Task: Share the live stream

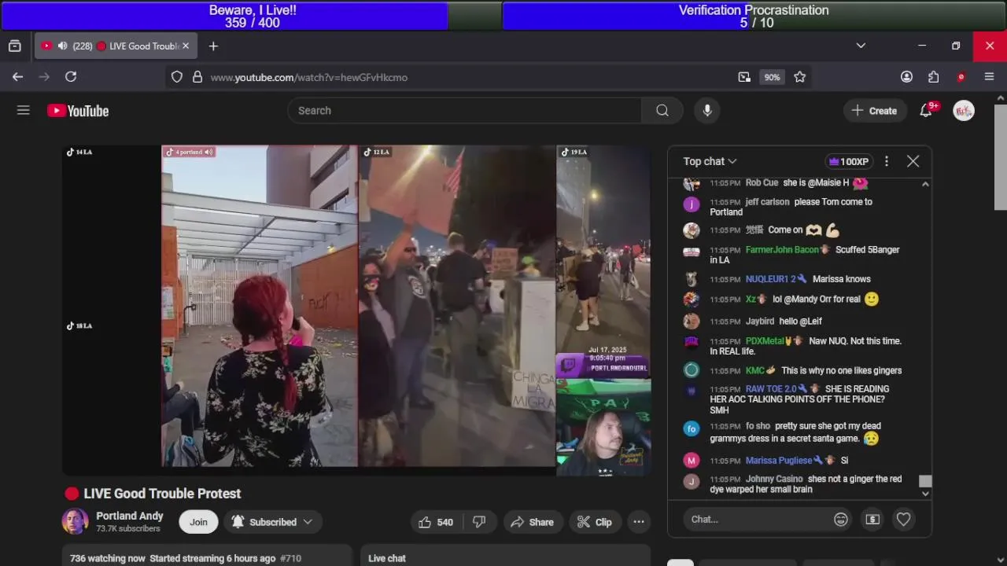Action: click(x=532, y=522)
